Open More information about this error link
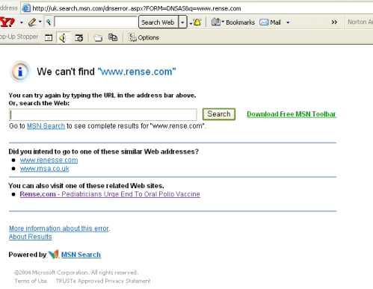Viewport: 373px width, 289px height. tap(59, 229)
